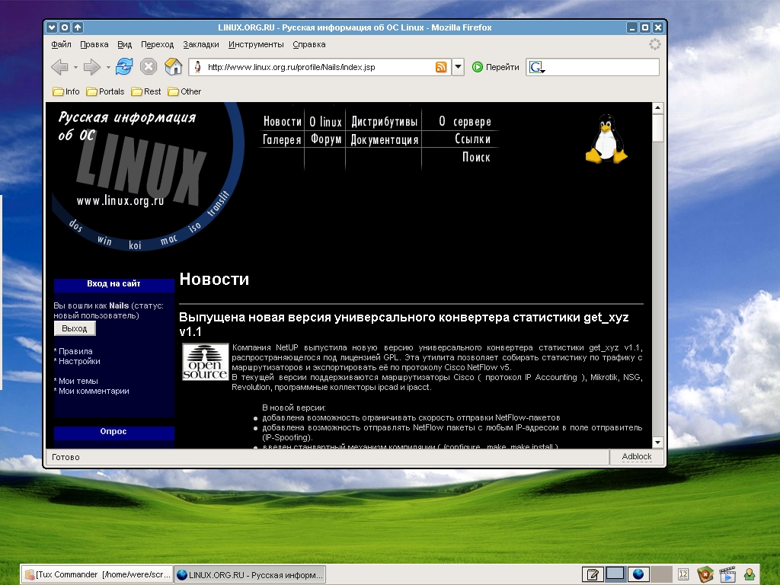Click the Stop loading icon

tap(149, 66)
